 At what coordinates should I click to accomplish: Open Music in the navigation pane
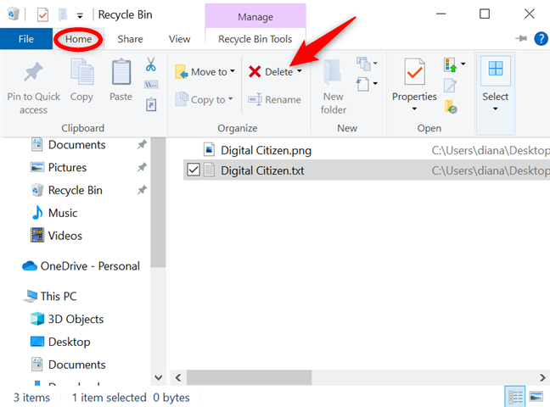point(63,213)
